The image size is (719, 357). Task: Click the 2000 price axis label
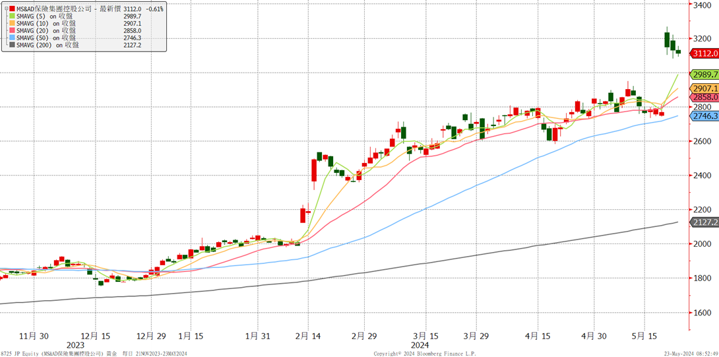703,244
